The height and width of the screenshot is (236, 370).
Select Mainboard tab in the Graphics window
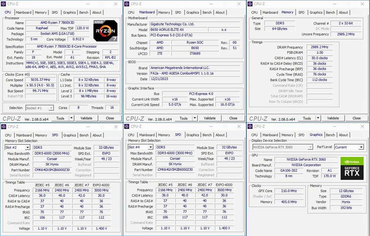[x=270, y=135]
